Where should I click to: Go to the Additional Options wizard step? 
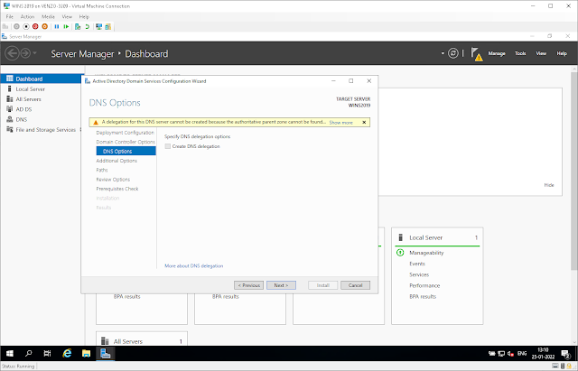[x=117, y=161]
